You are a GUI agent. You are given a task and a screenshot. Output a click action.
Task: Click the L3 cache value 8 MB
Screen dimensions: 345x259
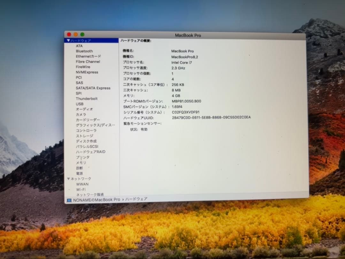point(176,90)
